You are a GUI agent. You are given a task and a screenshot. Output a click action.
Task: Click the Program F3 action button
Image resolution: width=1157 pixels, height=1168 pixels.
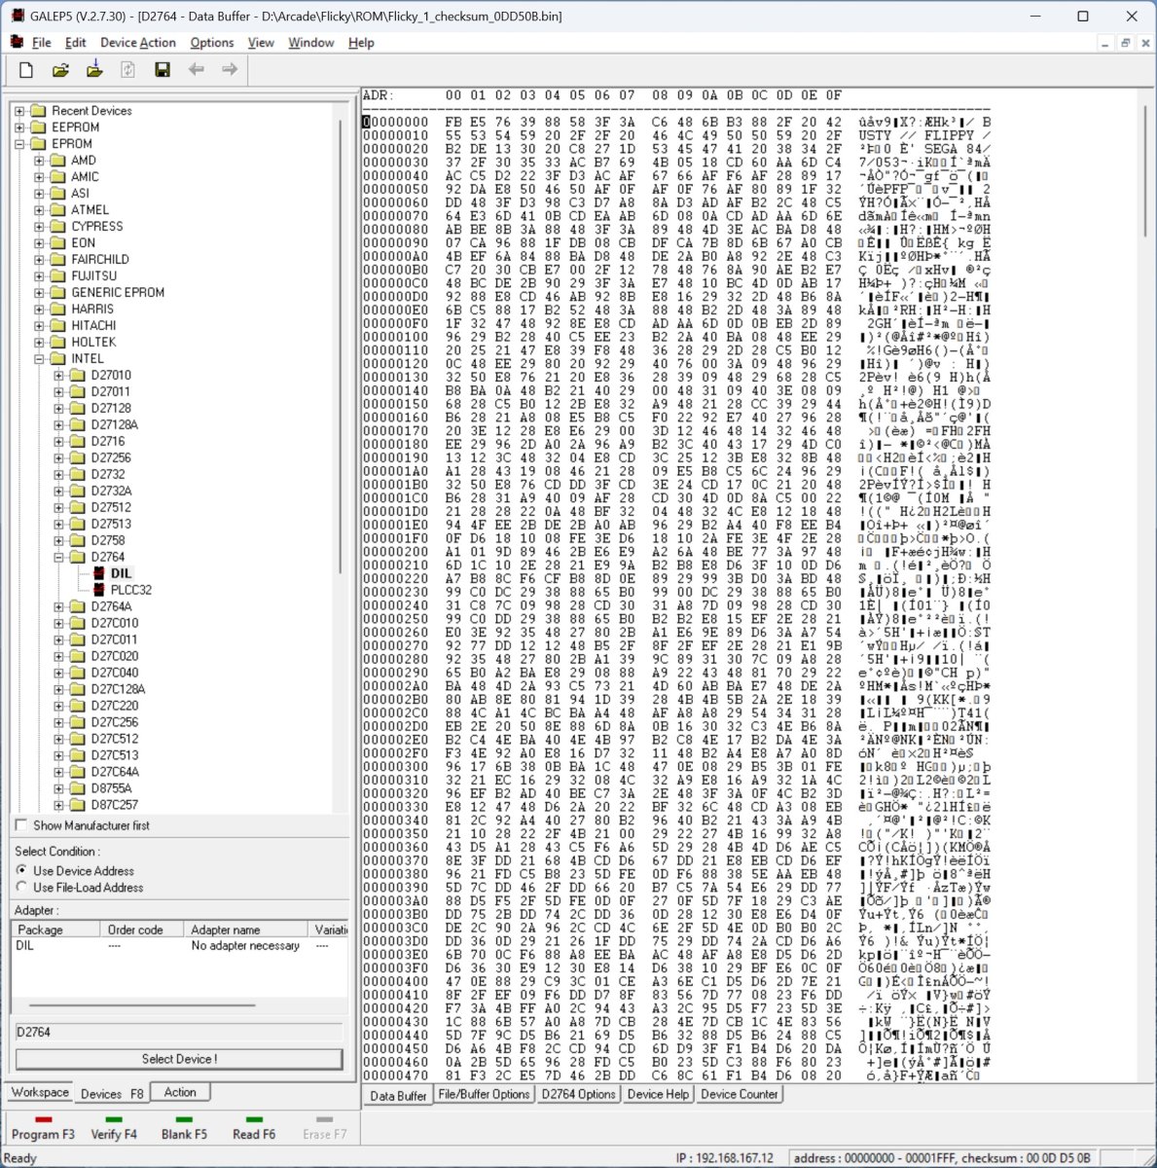tap(43, 1128)
